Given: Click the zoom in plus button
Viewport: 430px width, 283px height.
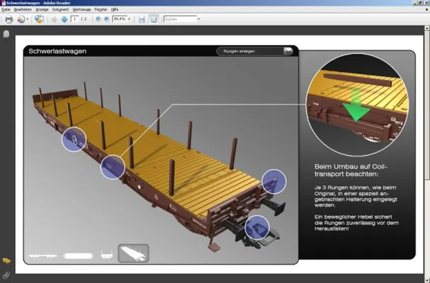Looking at the screenshot, I should (x=107, y=19).
